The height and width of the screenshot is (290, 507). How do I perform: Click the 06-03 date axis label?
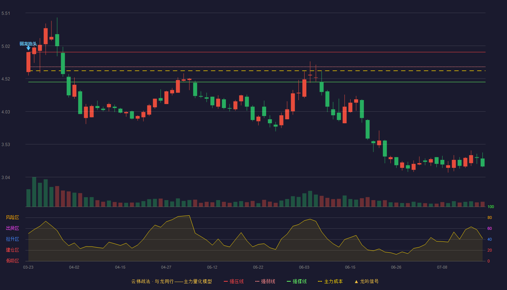pos(304,267)
